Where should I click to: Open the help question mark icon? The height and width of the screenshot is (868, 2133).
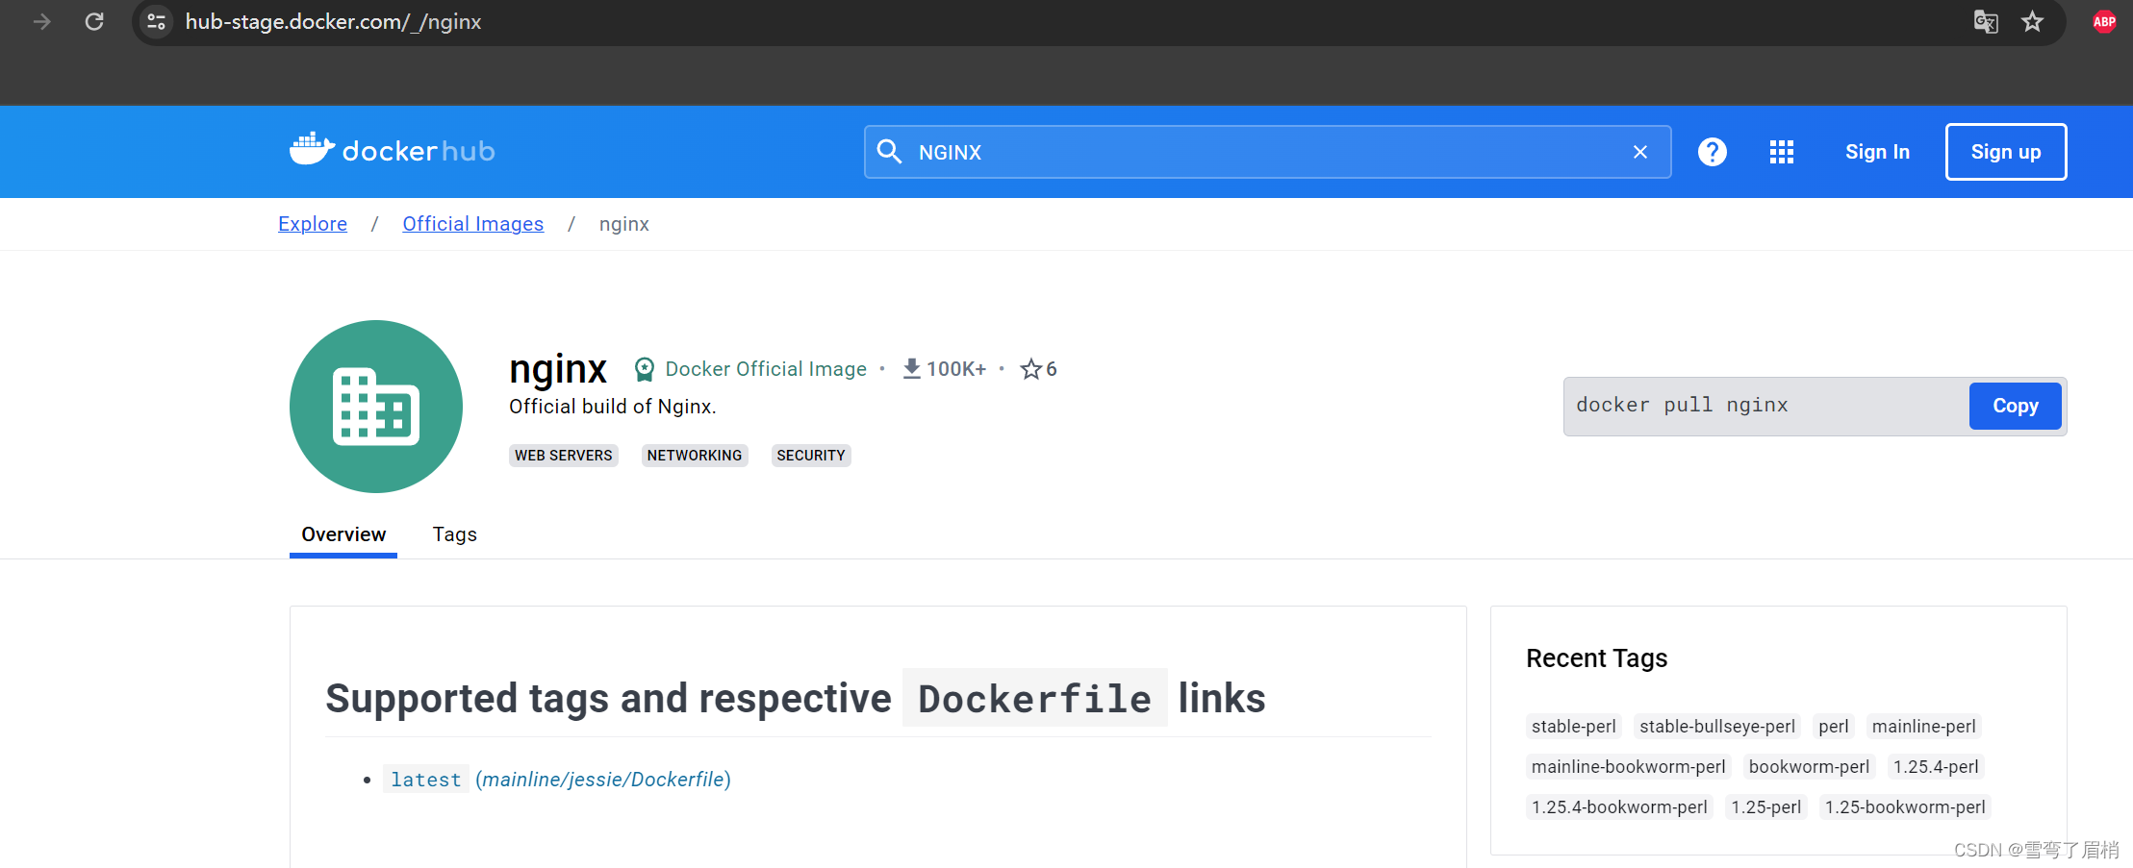[1713, 152]
